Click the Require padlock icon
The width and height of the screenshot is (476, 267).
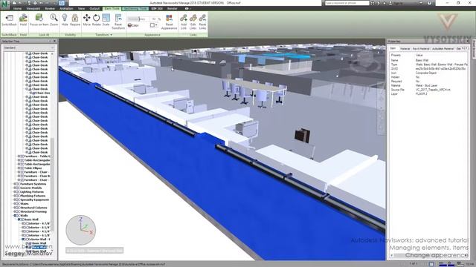point(74,18)
